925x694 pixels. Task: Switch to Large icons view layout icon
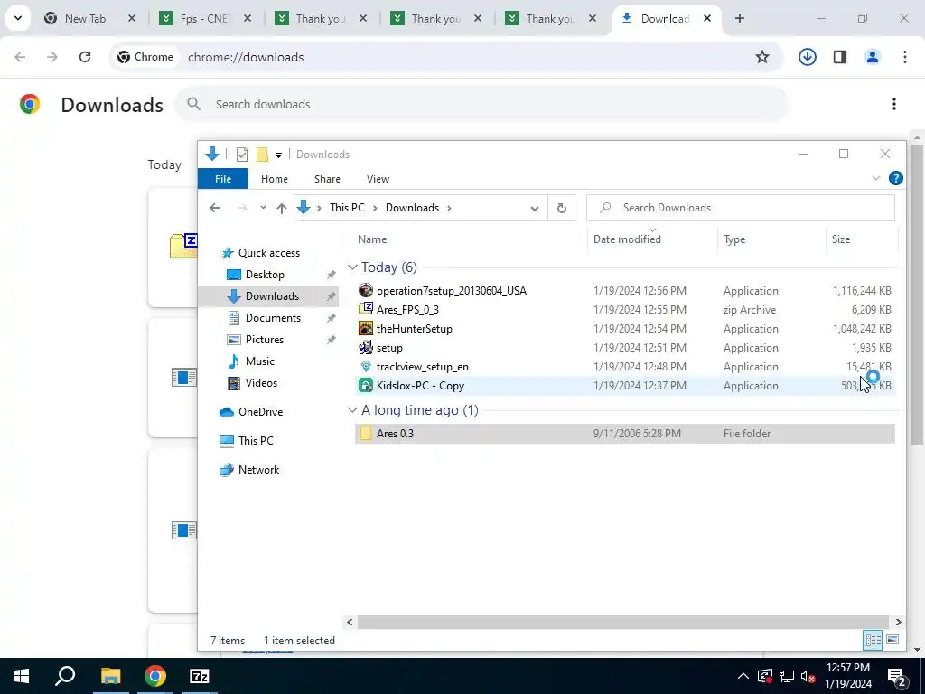(892, 640)
